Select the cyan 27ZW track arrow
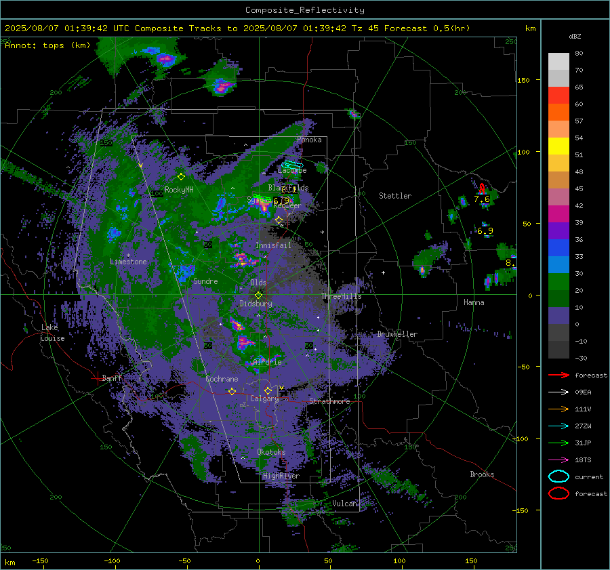The width and height of the screenshot is (610, 570). pos(558,426)
